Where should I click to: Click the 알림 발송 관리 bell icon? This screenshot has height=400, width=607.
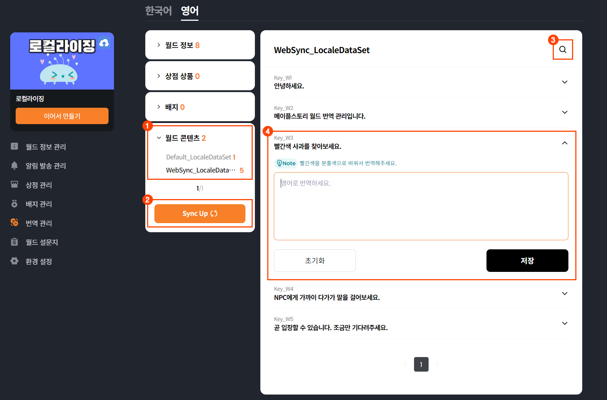[x=14, y=166]
